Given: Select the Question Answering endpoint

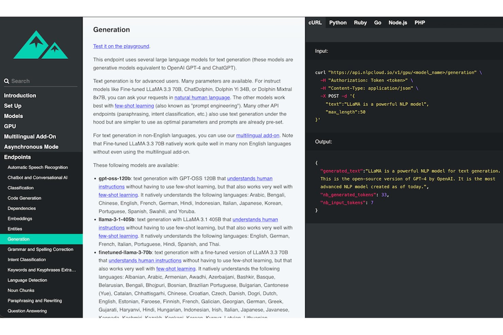Looking at the screenshot, I should (x=27, y=311).
